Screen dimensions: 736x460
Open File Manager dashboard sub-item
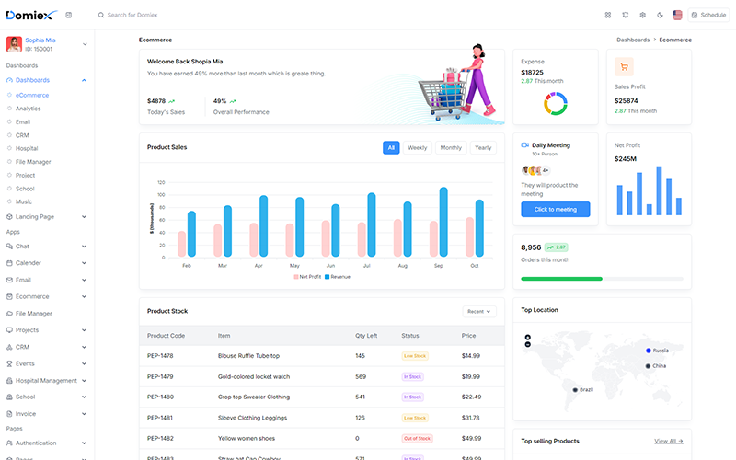33,162
